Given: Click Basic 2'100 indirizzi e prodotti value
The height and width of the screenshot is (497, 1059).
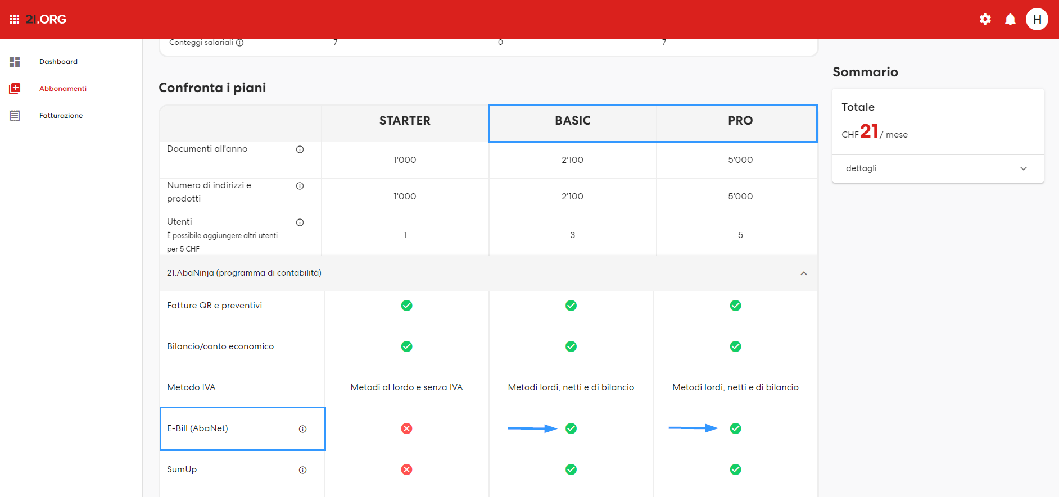Looking at the screenshot, I should point(572,197).
